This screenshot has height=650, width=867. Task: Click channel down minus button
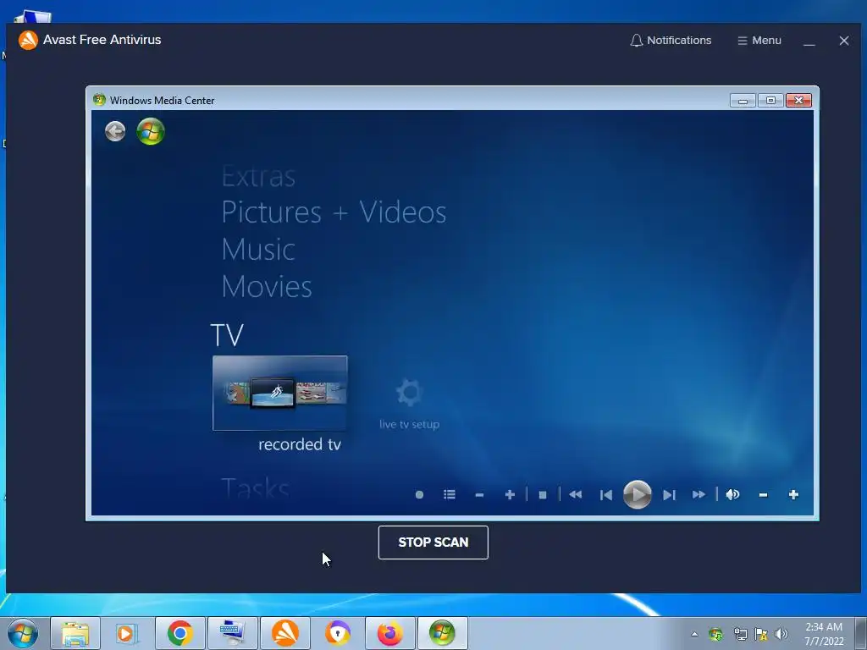click(479, 494)
